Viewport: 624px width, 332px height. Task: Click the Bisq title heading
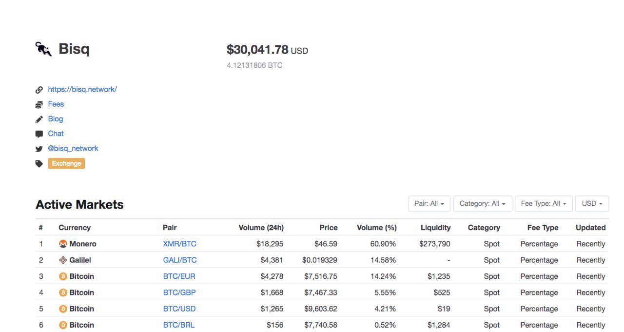click(x=74, y=49)
